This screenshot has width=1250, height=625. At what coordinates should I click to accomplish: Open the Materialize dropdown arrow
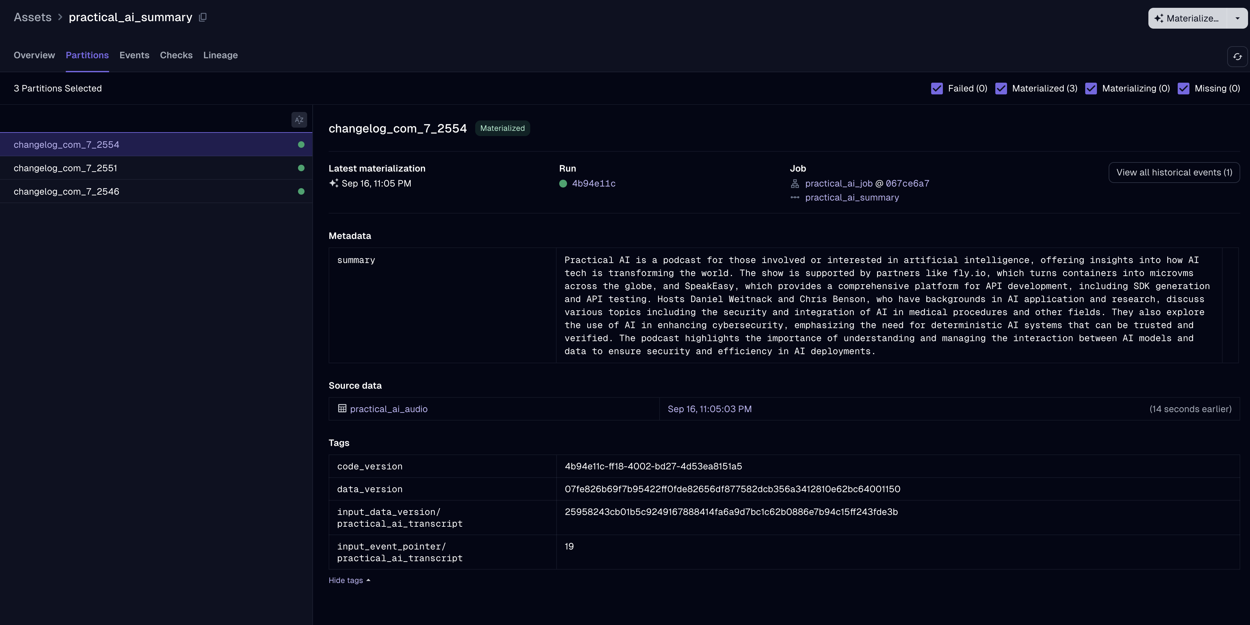pyautogui.click(x=1237, y=19)
